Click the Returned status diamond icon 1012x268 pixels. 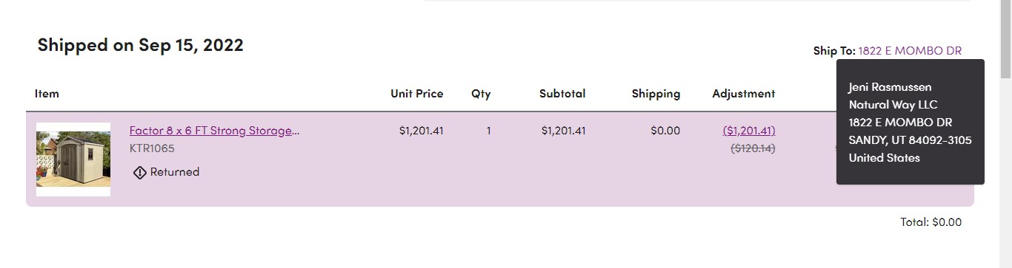point(139,172)
